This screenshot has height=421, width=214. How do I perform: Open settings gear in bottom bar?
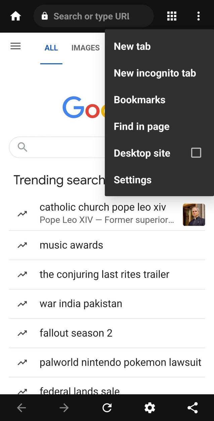[x=149, y=408]
